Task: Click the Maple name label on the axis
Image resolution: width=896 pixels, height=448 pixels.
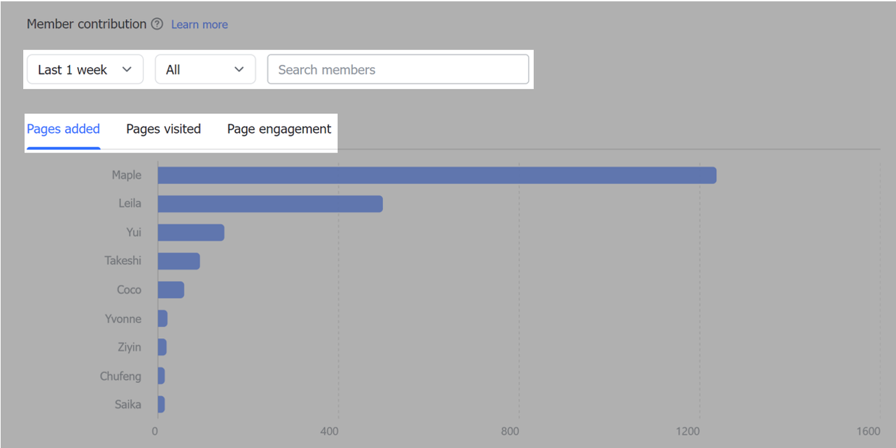Action: coord(127,175)
